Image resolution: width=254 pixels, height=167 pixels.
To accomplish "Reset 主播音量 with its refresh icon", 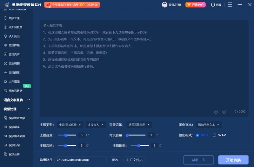I will tap(87, 135).
